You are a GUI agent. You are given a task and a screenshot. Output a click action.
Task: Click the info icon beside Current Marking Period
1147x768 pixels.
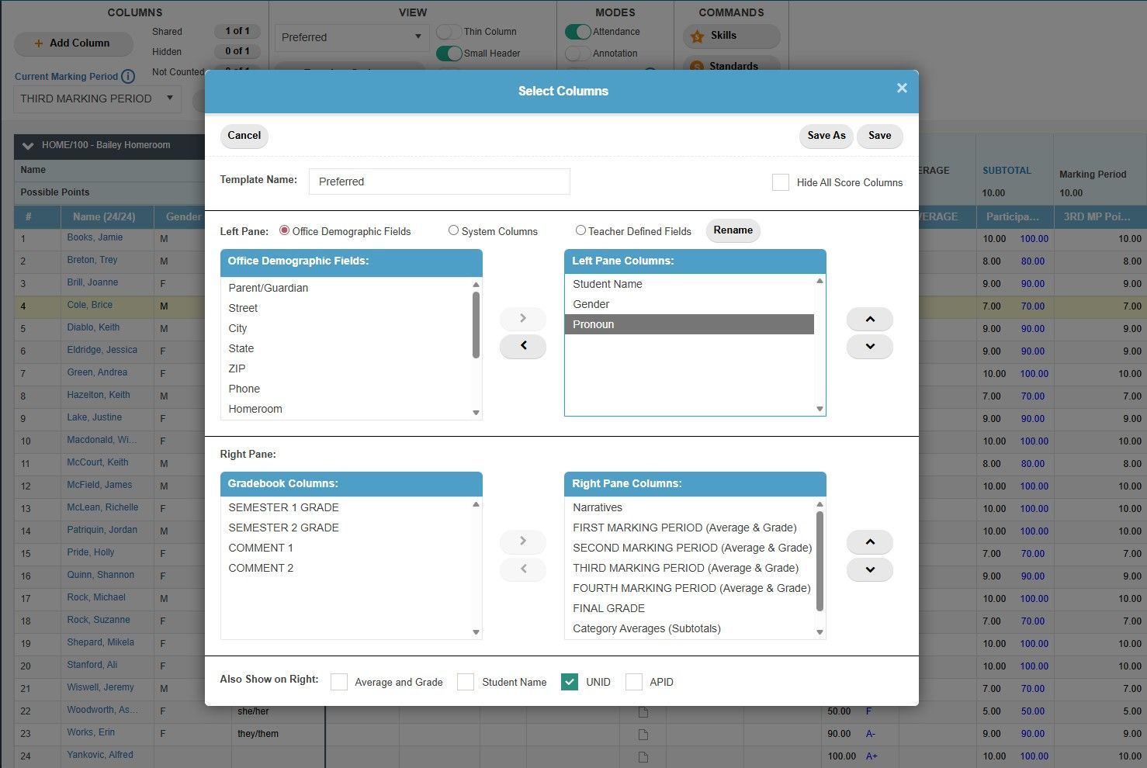pos(128,76)
